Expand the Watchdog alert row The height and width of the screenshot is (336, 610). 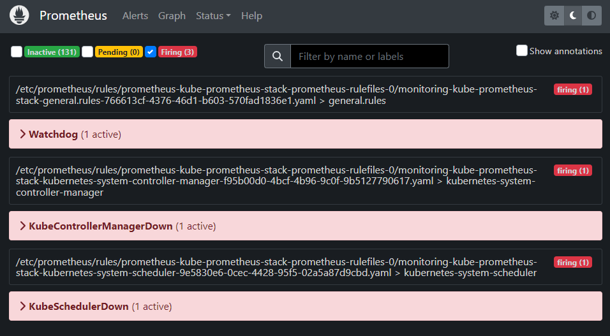point(306,134)
